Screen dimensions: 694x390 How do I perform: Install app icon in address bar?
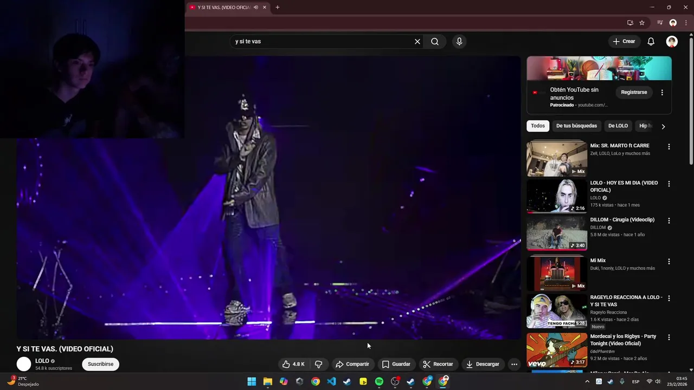pos(630,23)
